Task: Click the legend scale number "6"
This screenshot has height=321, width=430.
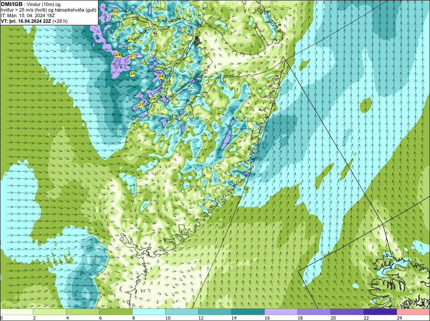Action: 100,318
